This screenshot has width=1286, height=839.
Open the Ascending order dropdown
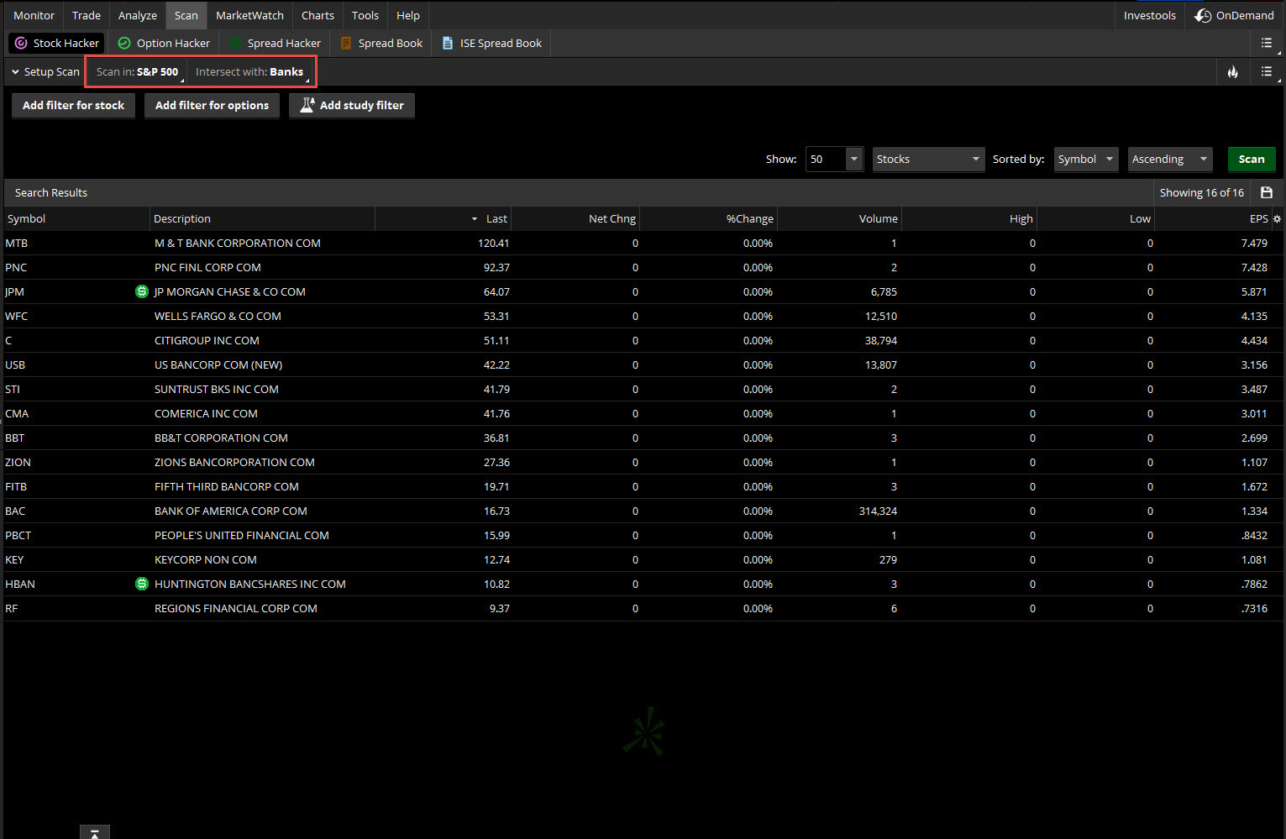pyautogui.click(x=1170, y=159)
